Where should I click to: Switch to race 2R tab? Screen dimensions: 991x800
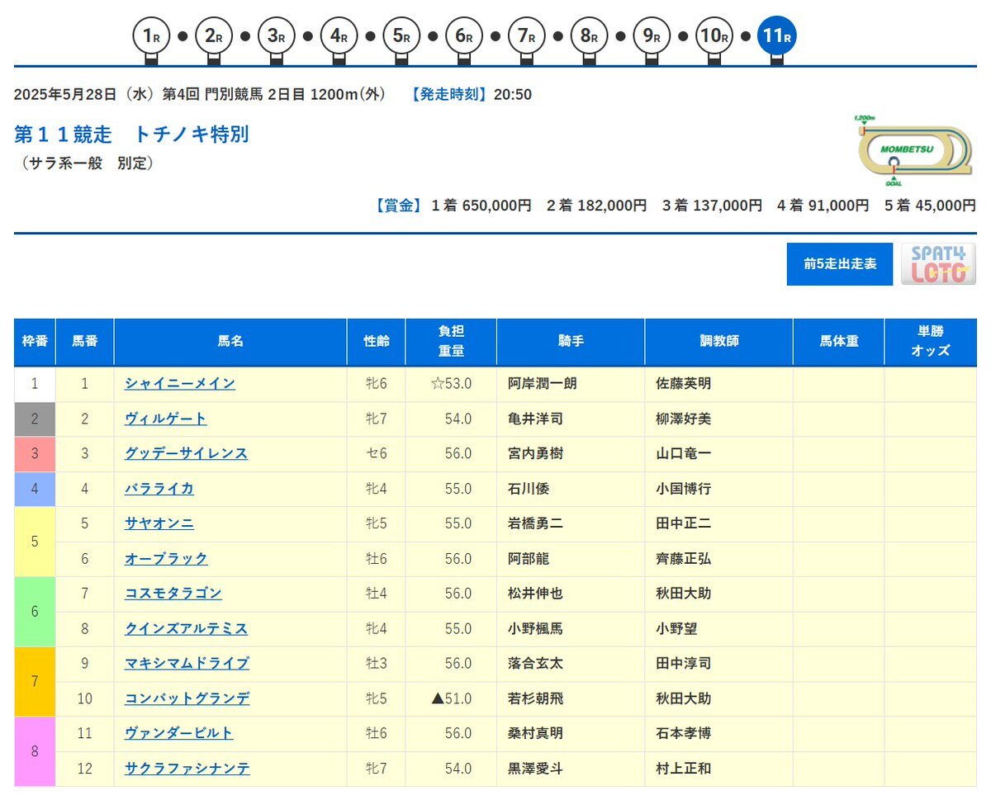214,37
